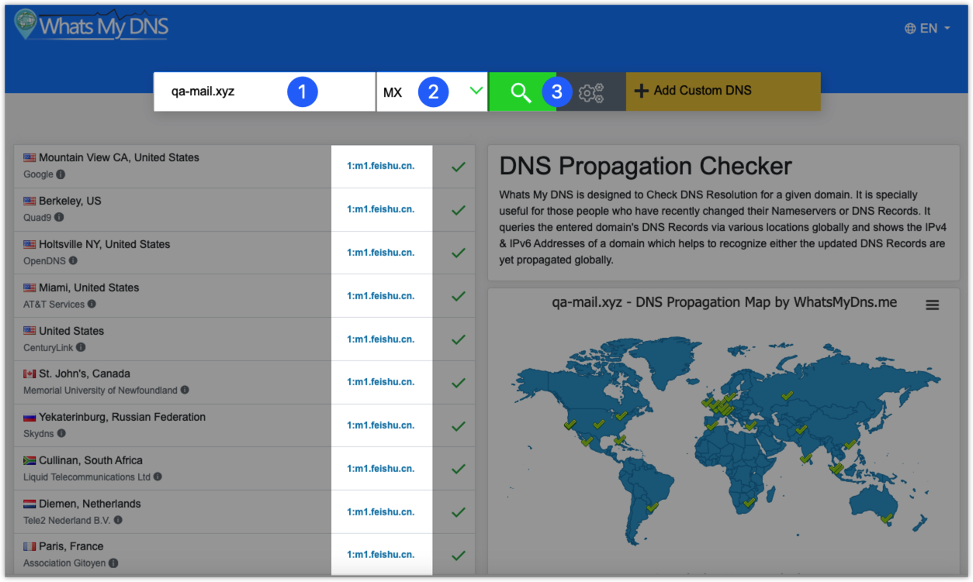Show info for Tele2 Nederland B.V.
The width and height of the screenshot is (973, 582).
[x=118, y=521]
